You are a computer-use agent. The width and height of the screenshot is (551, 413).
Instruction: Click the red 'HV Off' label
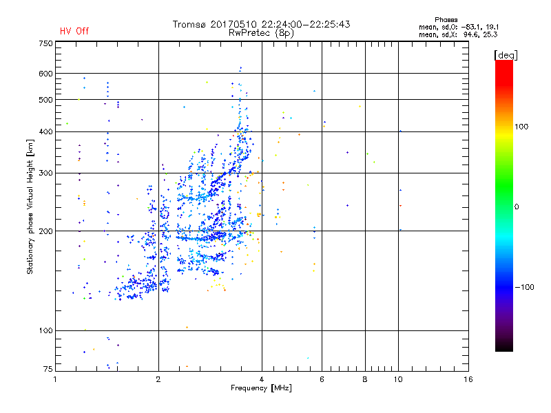(74, 31)
